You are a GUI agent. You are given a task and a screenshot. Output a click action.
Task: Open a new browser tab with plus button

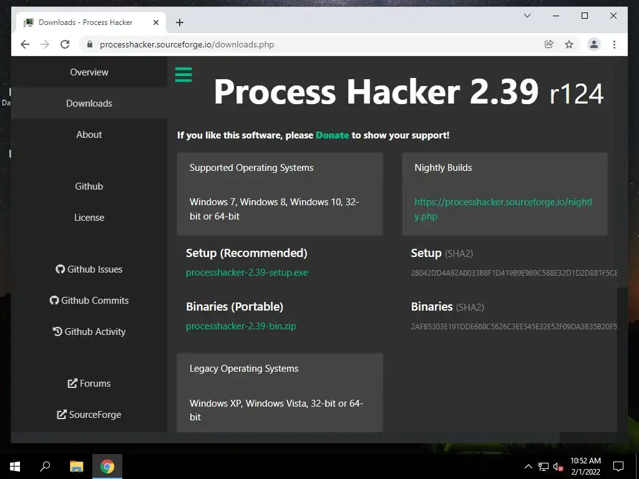tap(180, 22)
